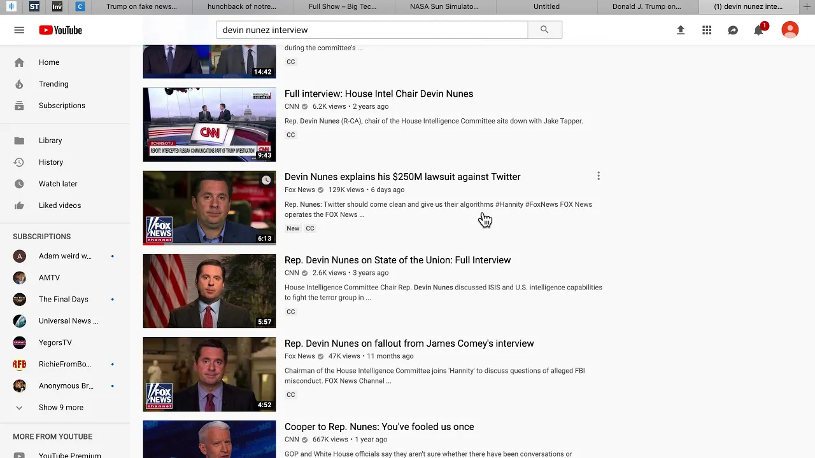Open Adam weird w... channel subscription
This screenshot has height=458, width=815.
[x=65, y=256]
